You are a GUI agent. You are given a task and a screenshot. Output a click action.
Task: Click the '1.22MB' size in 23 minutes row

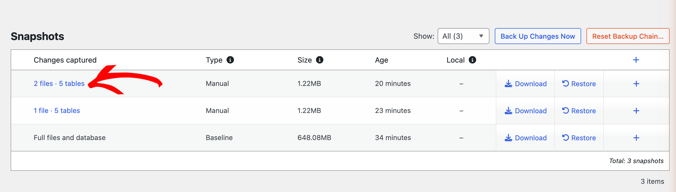309,111
